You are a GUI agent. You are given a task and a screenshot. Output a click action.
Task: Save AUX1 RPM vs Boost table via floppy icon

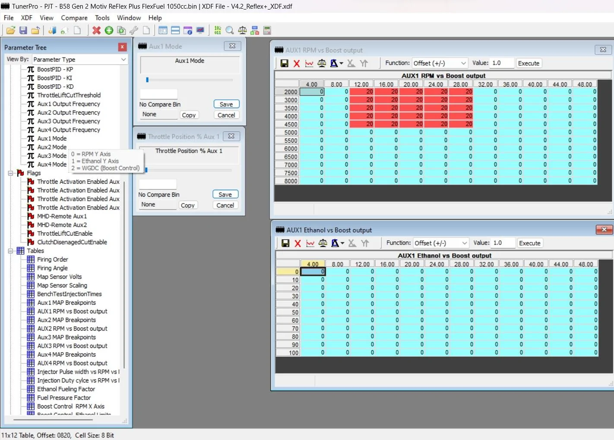pos(285,64)
